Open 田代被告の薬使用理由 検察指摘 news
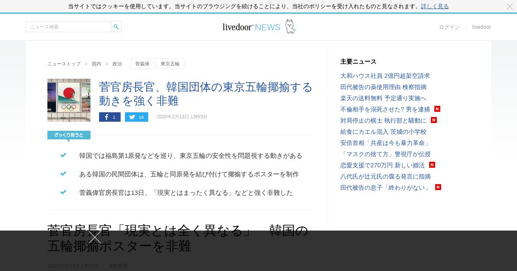Viewport: 517px width, 271px height. tap(383, 87)
